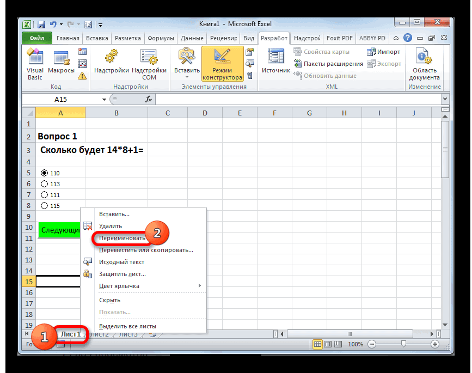
Task: Switch to the Insert (Вставка) ribbon tab
Action: (97, 38)
